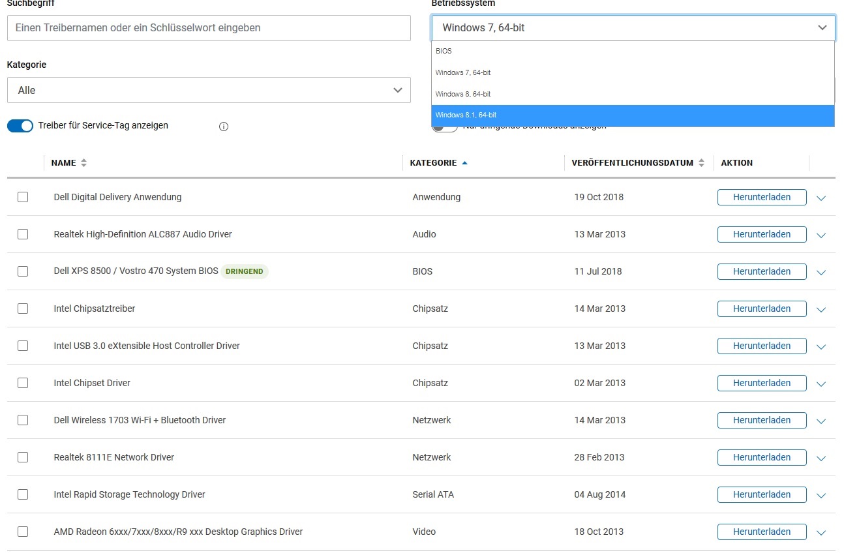This screenshot has width=844, height=557.
Task: Download the Intel Chipset Driver
Action: point(762,383)
